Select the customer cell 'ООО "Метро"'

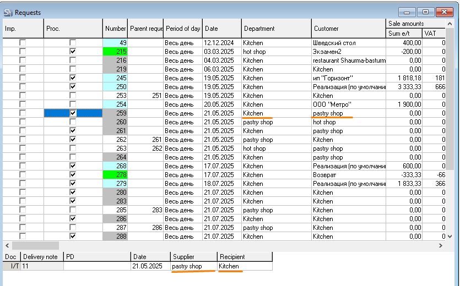pyautogui.click(x=348, y=105)
